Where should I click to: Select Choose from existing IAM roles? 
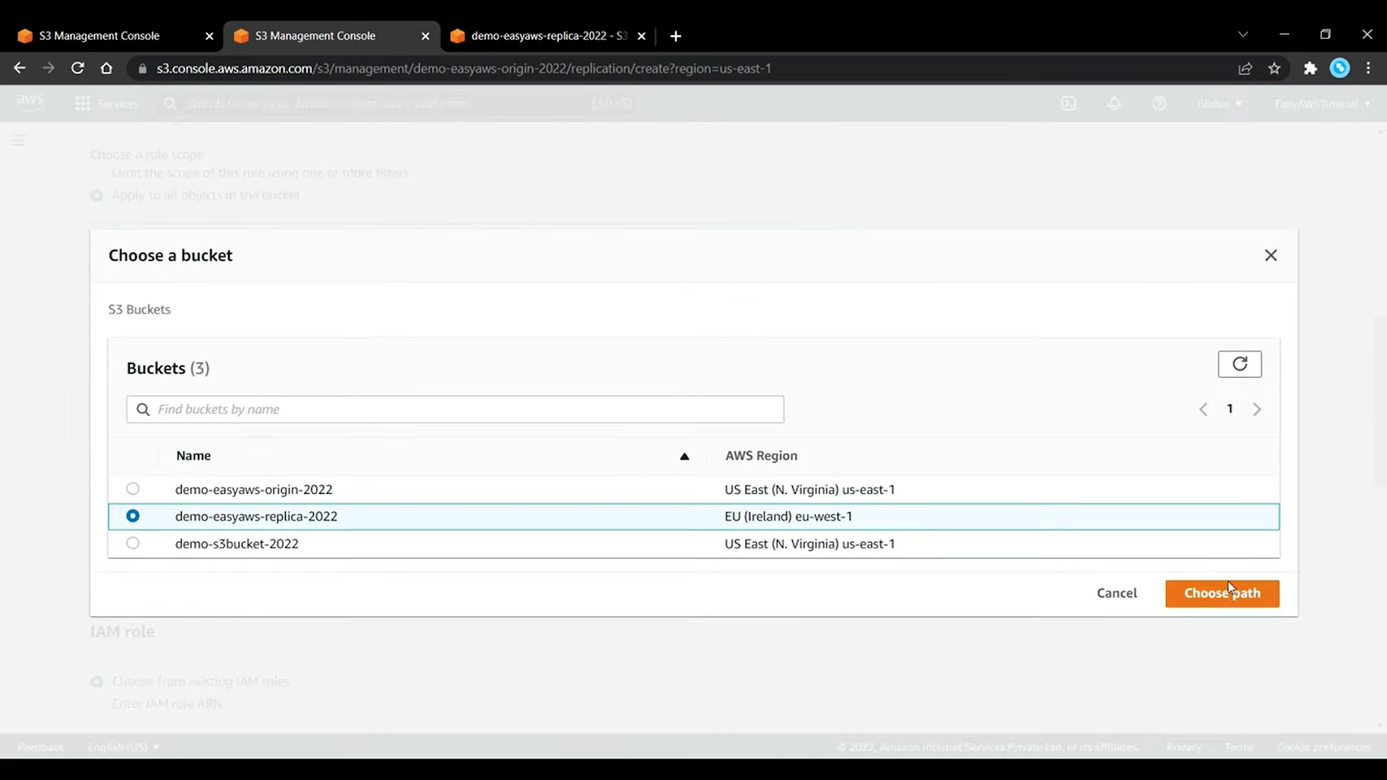(x=96, y=682)
